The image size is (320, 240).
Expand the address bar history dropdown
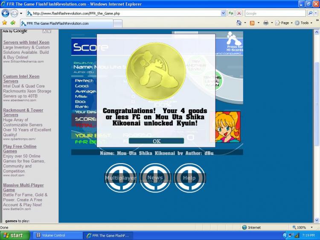223,14
